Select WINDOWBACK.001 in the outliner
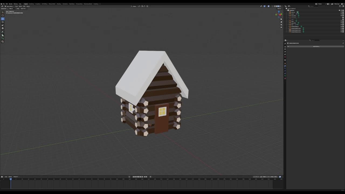Image resolution: width=345 pixels, height=194 pixels. point(296,28)
